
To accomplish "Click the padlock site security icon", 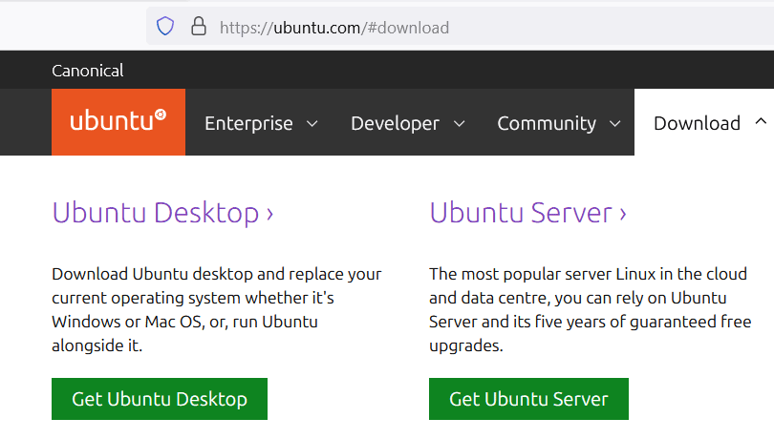I will 199,26.
